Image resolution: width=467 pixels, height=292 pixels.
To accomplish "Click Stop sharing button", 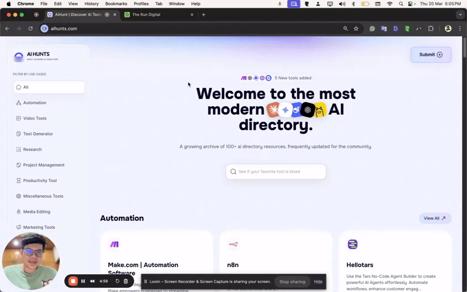I will pyautogui.click(x=292, y=282).
